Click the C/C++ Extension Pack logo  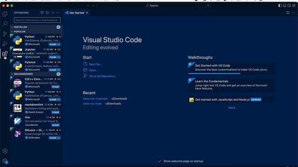click(x=18, y=83)
